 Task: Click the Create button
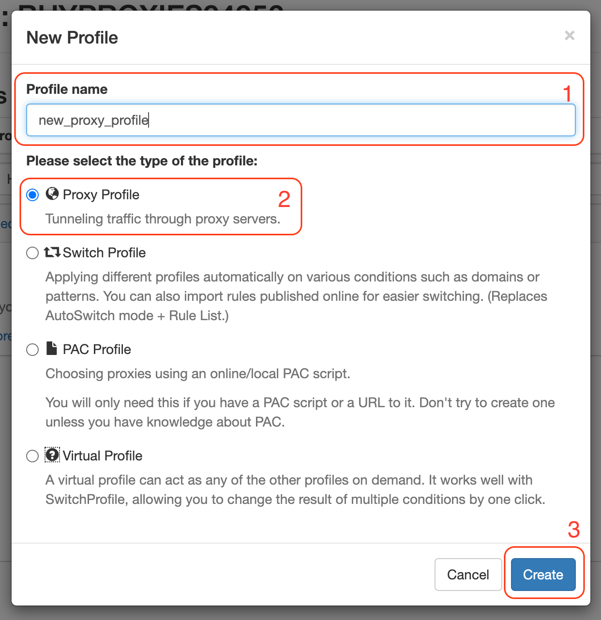(543, 575)
